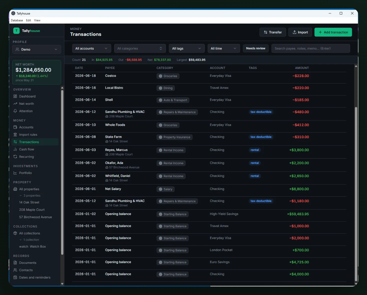Image resolution: width=367 pixels, height=295 pixels.
Task: Click the All collections box icon
Action: point(15,233)
